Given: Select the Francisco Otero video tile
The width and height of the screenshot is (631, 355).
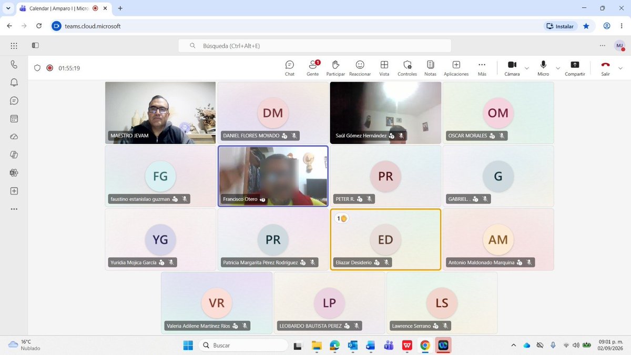Looking at the screenshot, I should (273, 176).
